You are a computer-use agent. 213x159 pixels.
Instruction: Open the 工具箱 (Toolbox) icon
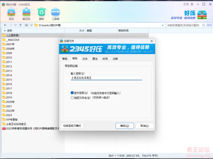(55, 12)
